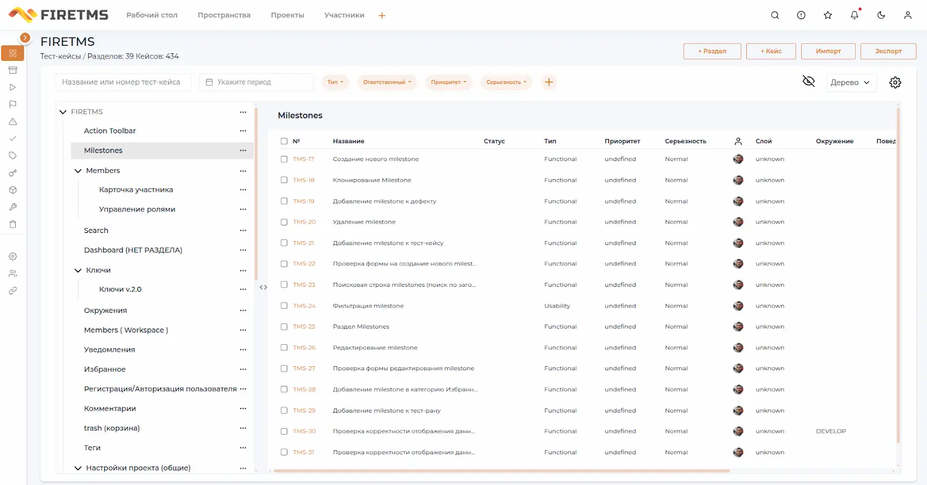Open the trash bin icon in the sidebar
Image resolution: width=927 pixels, height=485 pixels.
tap(13, 224)
